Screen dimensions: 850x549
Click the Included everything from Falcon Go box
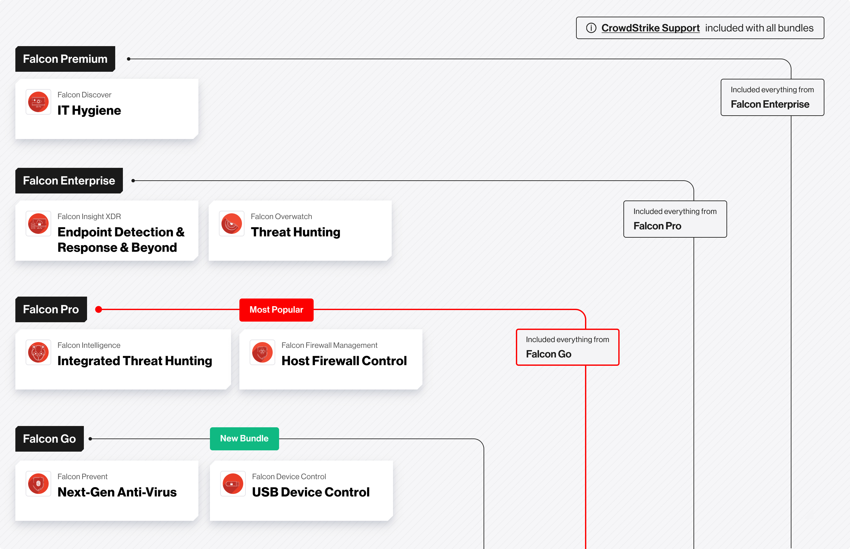coord(568,347)
